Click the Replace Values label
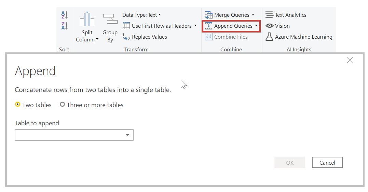The image size is (368, 192). 150,37
